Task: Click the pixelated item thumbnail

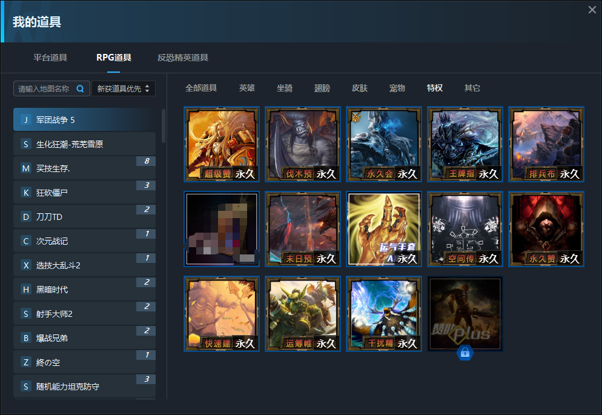Action: pos(222,229)
